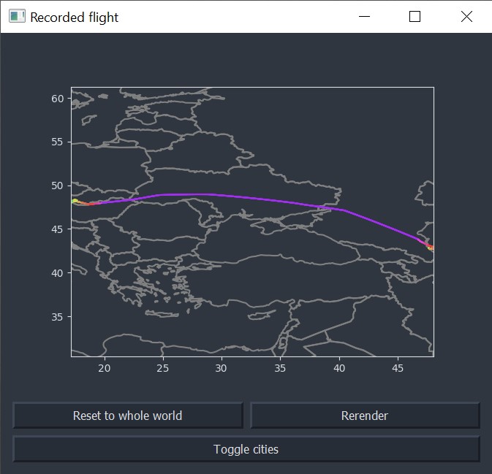Click the latitude label 60

pyautogui.click(x=58, y=99)
